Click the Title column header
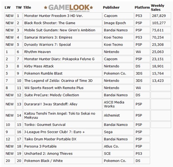Image resolution: width=173 pixels, height=167 pixels. point(27,7)
